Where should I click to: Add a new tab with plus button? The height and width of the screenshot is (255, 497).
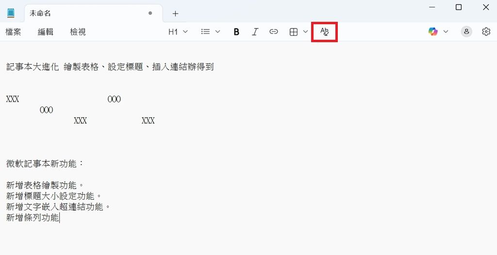pos(175,14)
